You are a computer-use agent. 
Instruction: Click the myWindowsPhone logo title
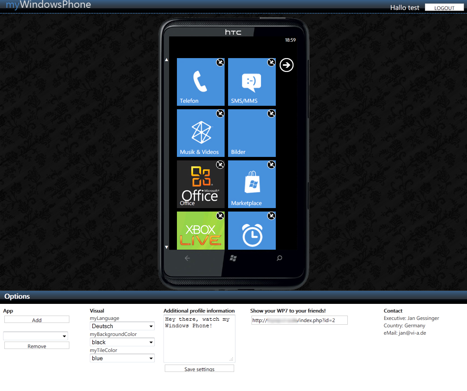48,4
